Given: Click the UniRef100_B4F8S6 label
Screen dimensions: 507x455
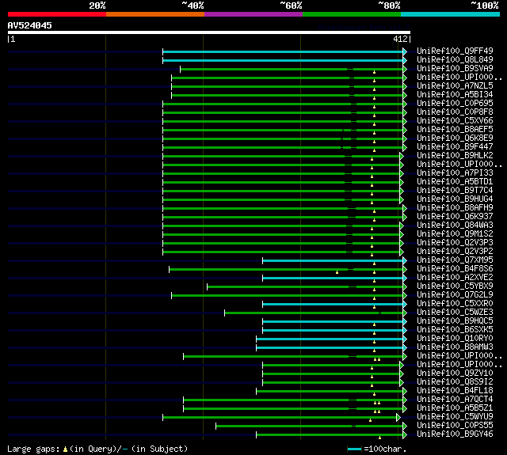Looking at the screenshot, I should tap(455, 269).
